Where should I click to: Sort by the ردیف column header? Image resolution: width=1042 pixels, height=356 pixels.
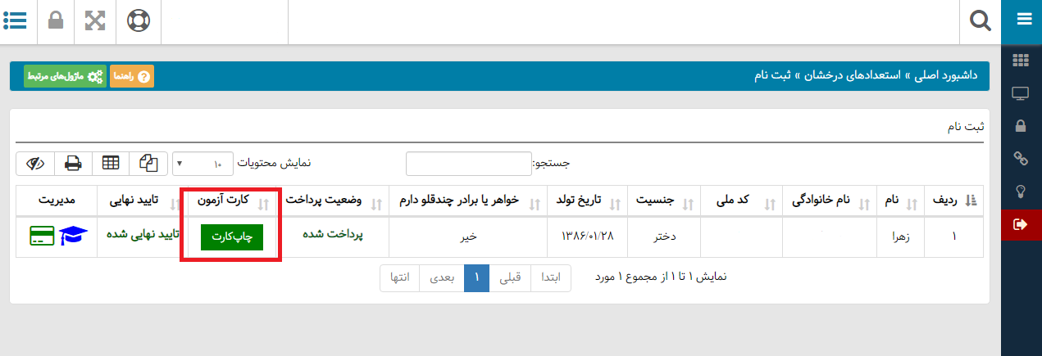953,201
